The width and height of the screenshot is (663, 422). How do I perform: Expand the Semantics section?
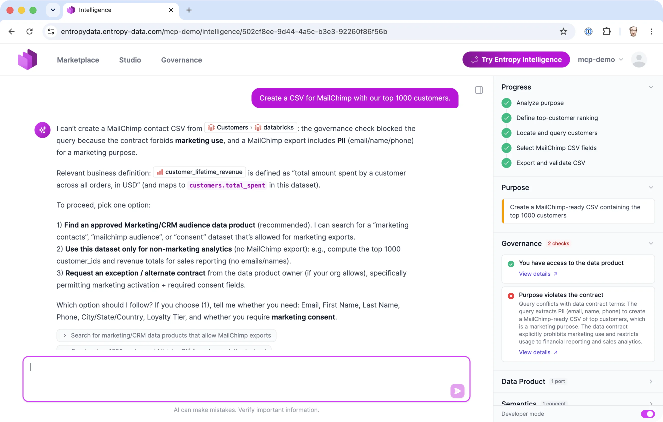click(x=651, y=403)
